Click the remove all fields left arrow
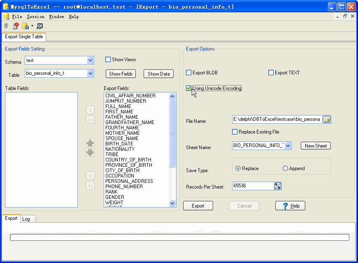This screenshot has width=358, height=263. (x=91, y=186)
